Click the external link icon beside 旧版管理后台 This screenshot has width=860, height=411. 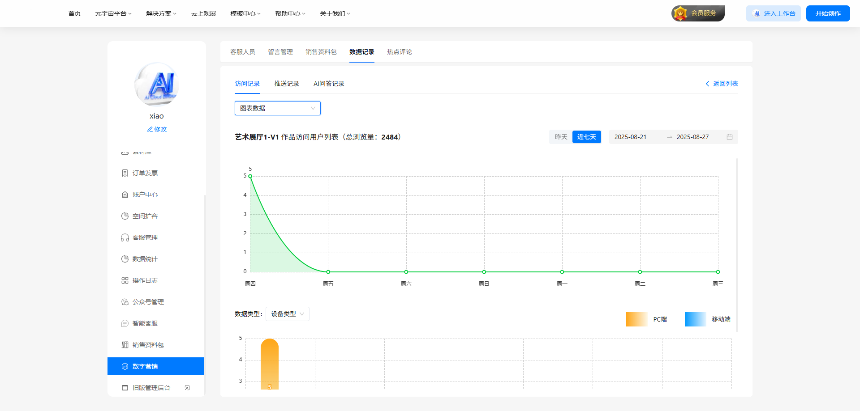point(188,387)
